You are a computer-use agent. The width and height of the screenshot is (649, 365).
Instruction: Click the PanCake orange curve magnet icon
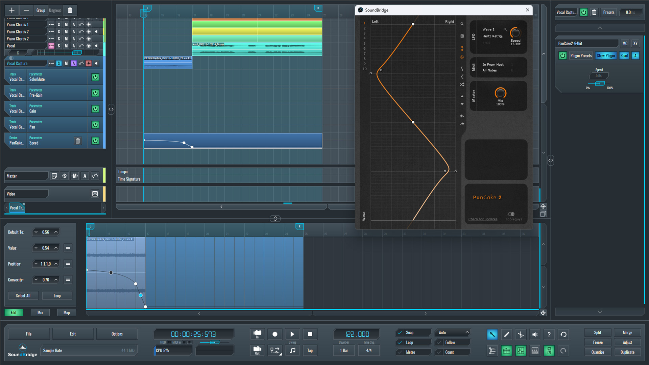(x=462, y=57)
